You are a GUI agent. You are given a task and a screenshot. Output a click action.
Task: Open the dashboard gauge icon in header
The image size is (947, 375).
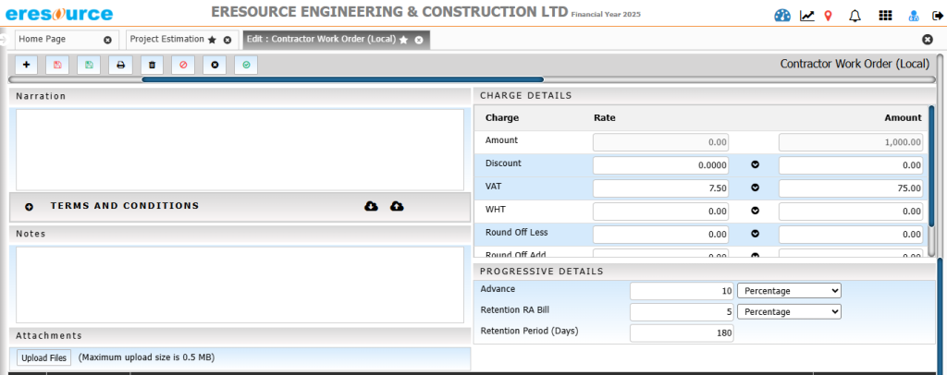[x=782, y=16]
